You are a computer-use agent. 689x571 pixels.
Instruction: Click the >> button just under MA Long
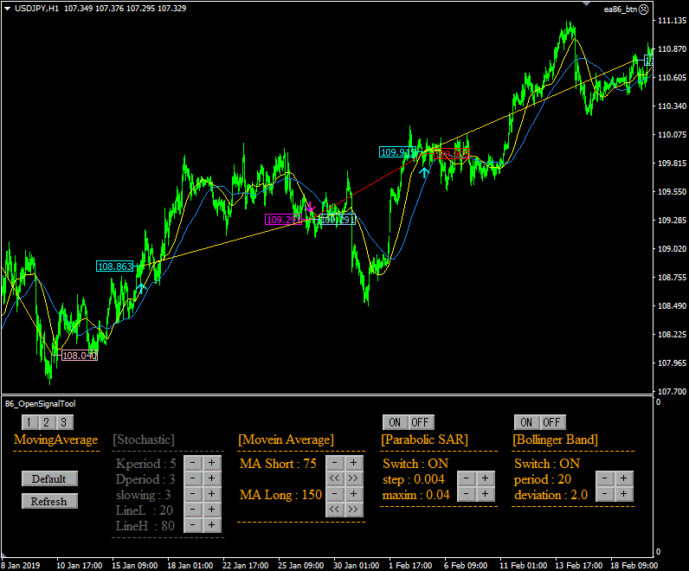point(354,510)
